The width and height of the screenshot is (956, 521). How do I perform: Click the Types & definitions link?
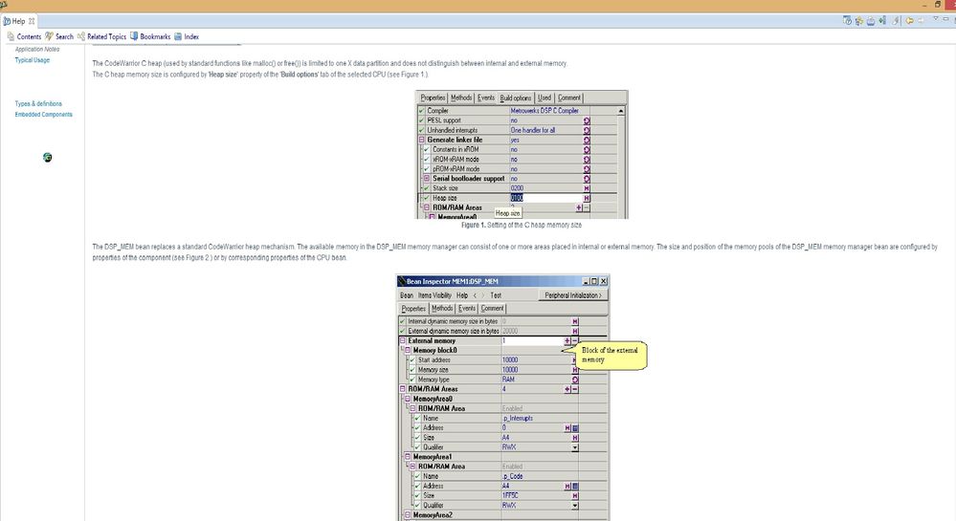click(38, 103)
